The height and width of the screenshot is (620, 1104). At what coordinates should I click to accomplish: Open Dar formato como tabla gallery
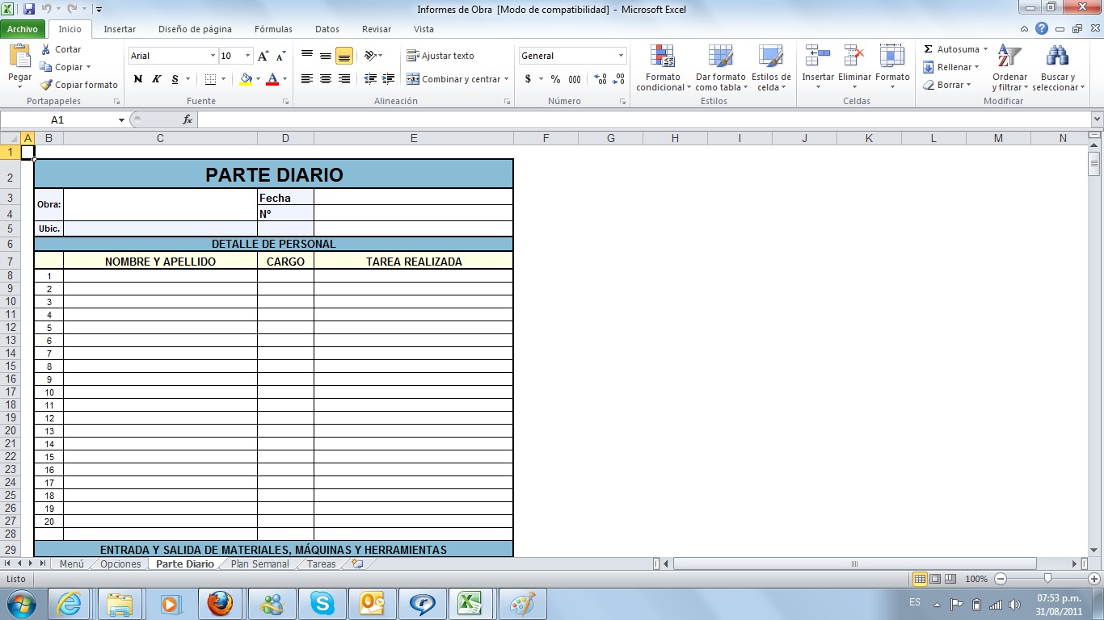(x=721, y=69)
